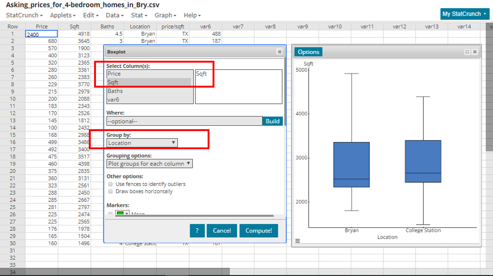Screen dimensions: 493x276
Task: Click the fullscreen icon on chart window
Action: (x=467, y=52)
